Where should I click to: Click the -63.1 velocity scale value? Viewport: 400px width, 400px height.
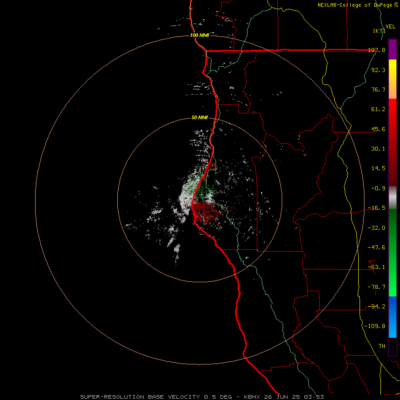click(376, 267)
